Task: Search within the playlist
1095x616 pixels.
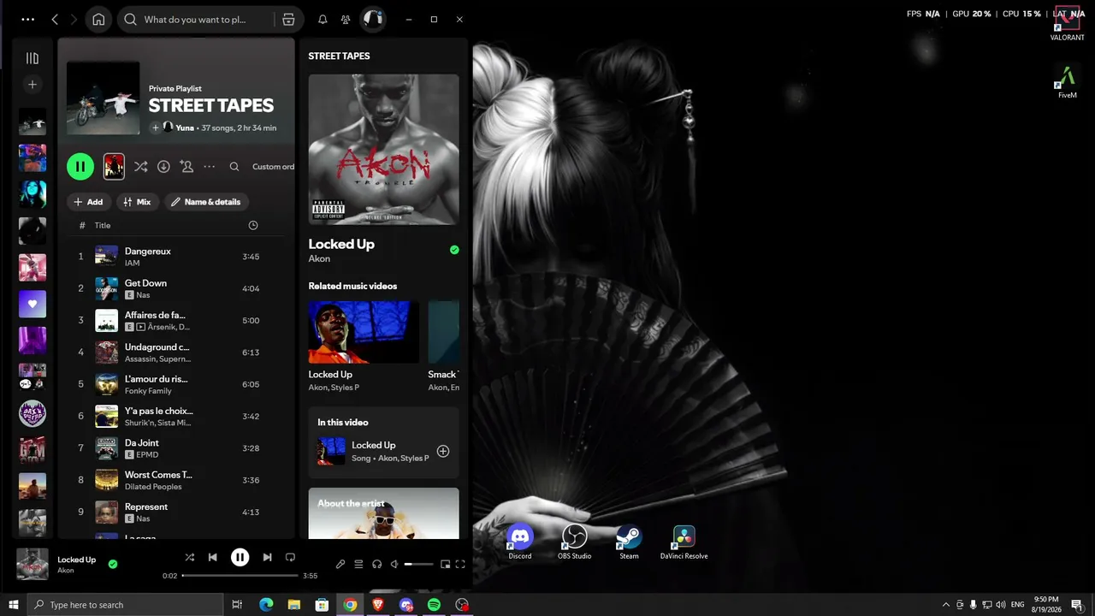Action: 234,167
